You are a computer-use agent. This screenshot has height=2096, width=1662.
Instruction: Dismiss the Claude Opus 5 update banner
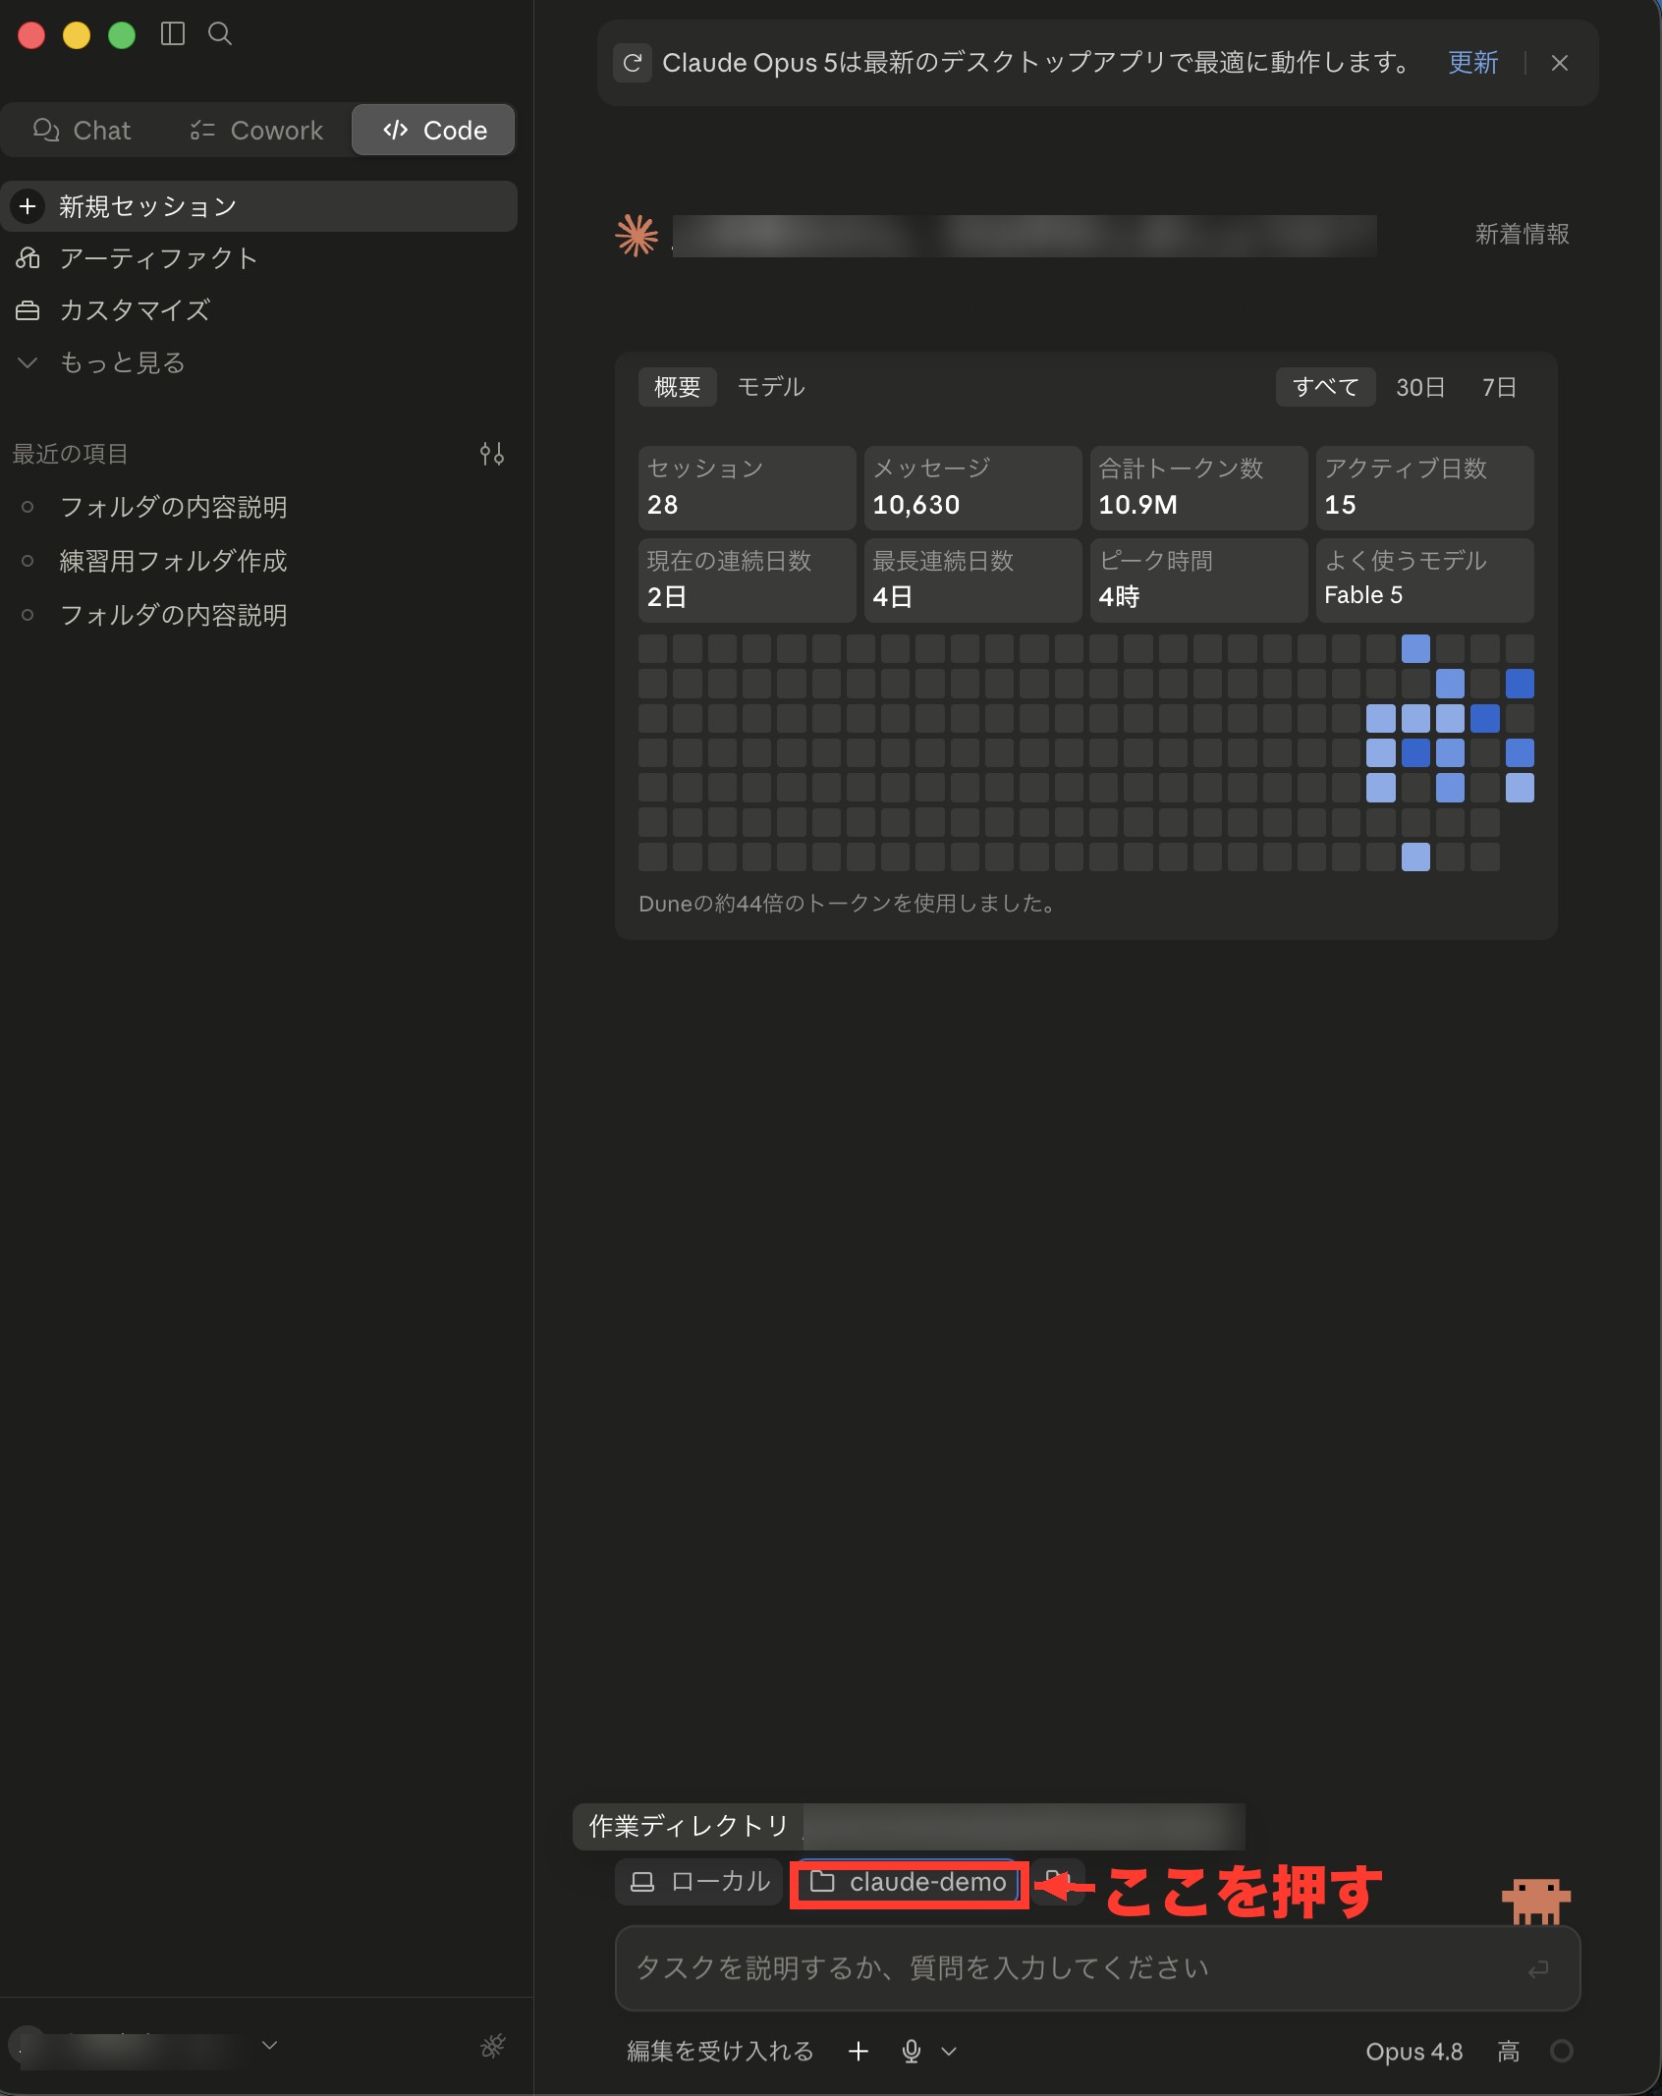coord(1559,63)
